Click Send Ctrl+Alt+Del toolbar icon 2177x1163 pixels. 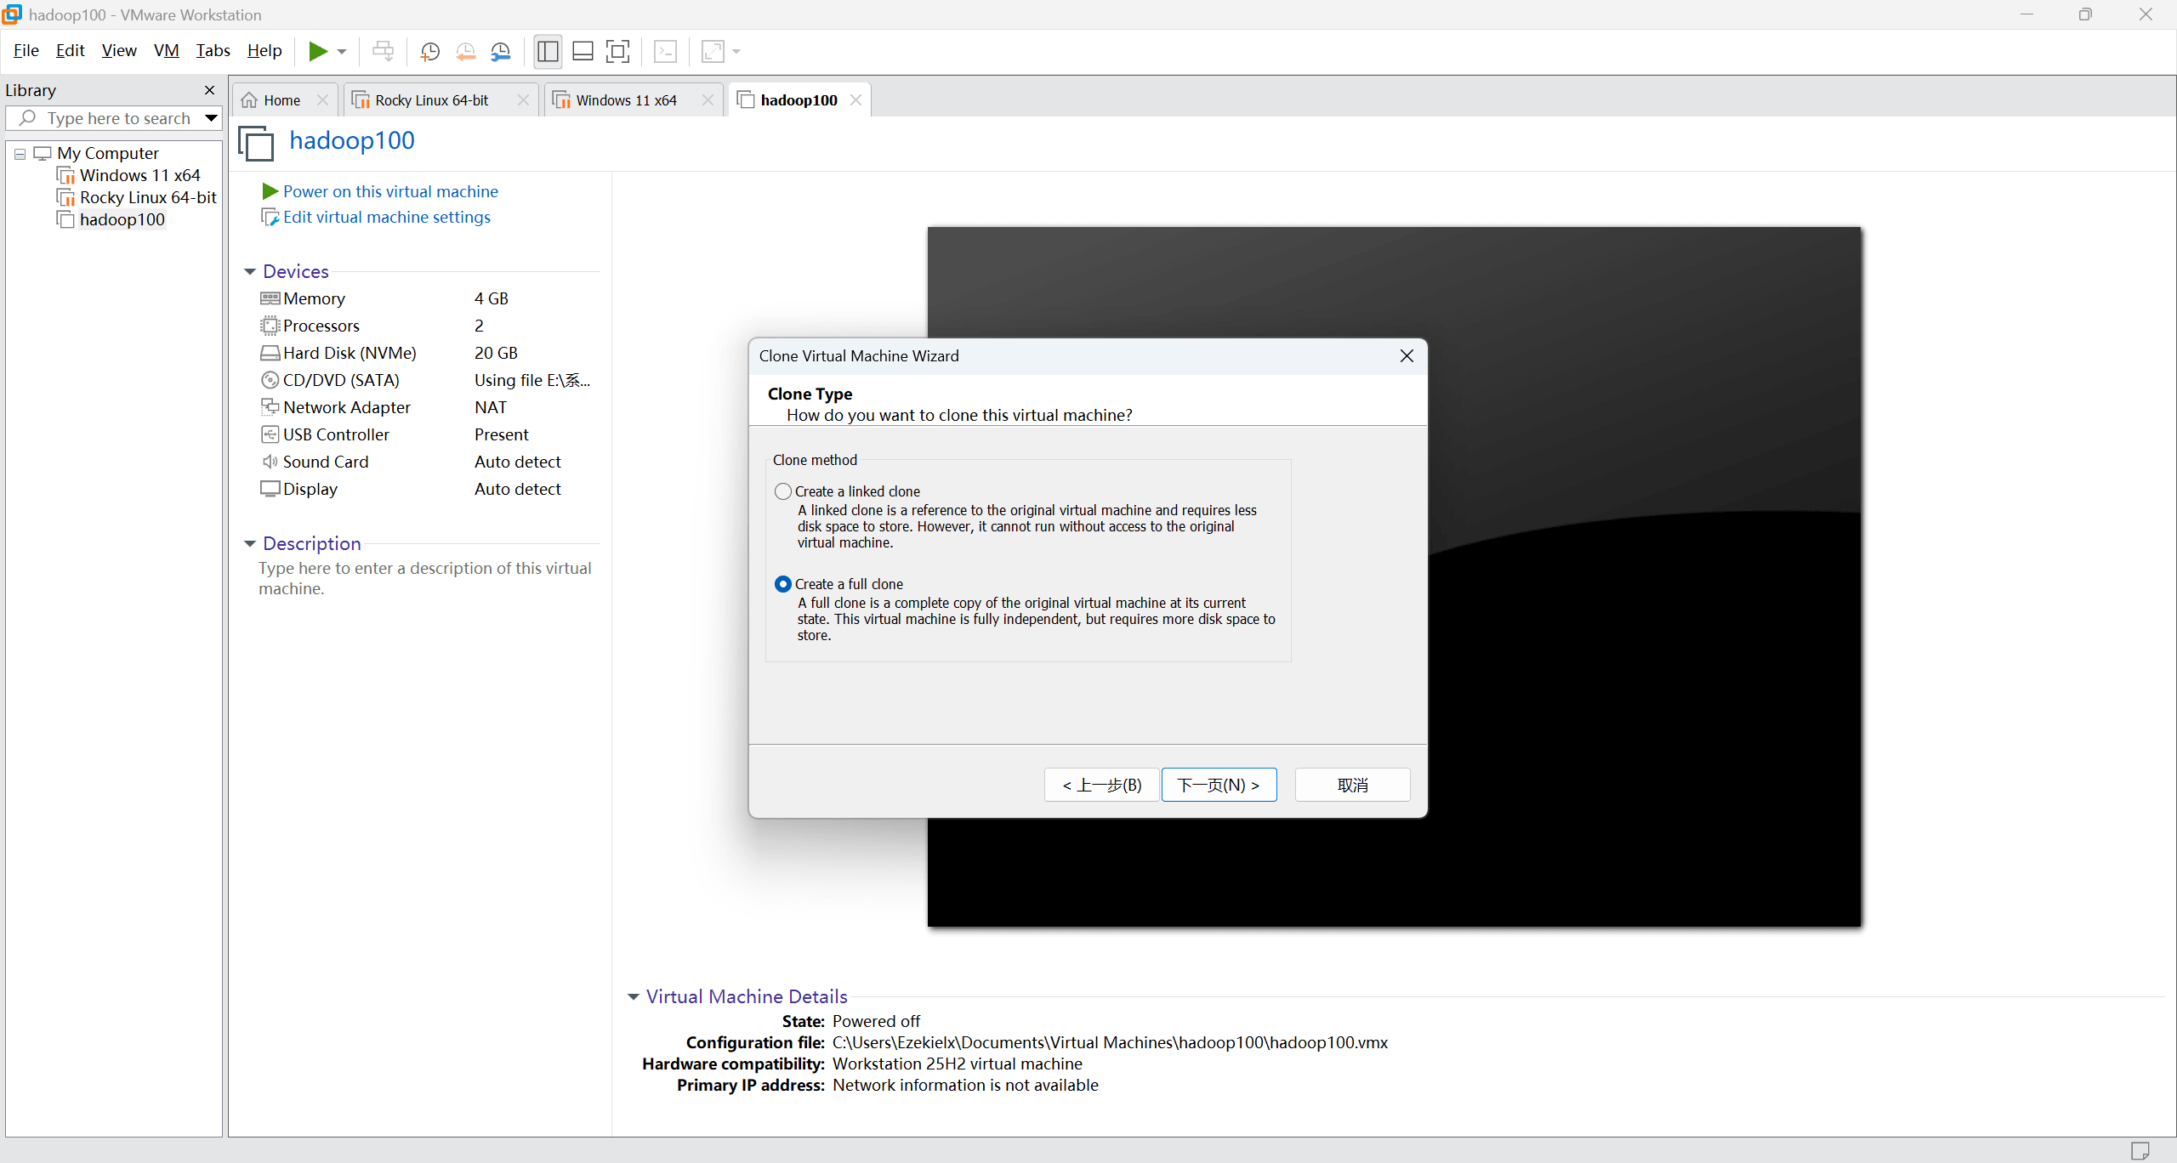(384, 52)
